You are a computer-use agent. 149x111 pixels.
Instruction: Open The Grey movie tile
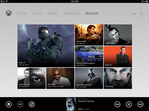tap(118, 78)
